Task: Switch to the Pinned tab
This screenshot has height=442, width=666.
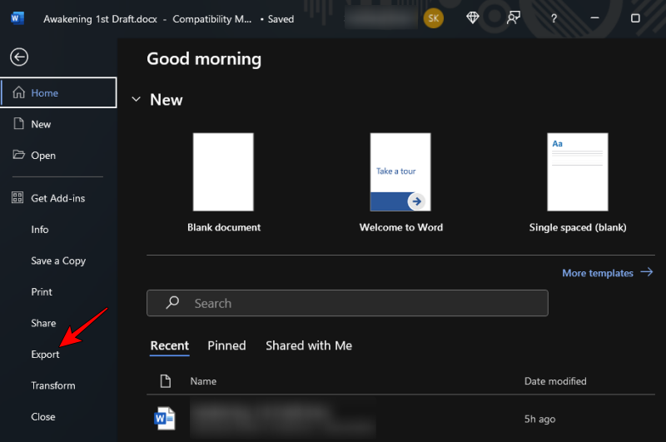Action: pos(226,345)
